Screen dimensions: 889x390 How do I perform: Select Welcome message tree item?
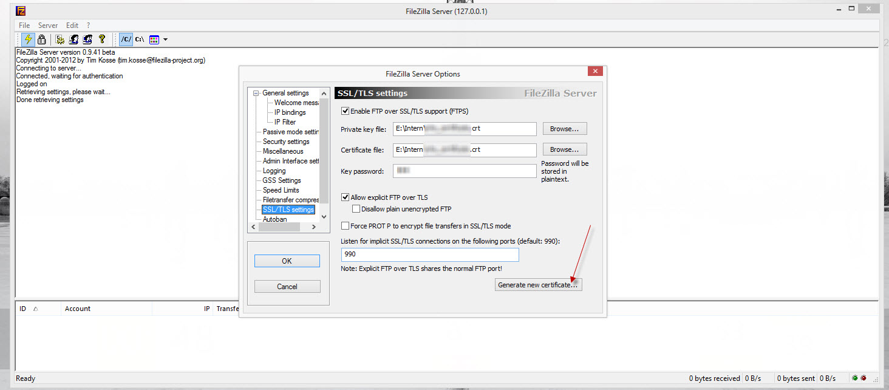(296, 103)
